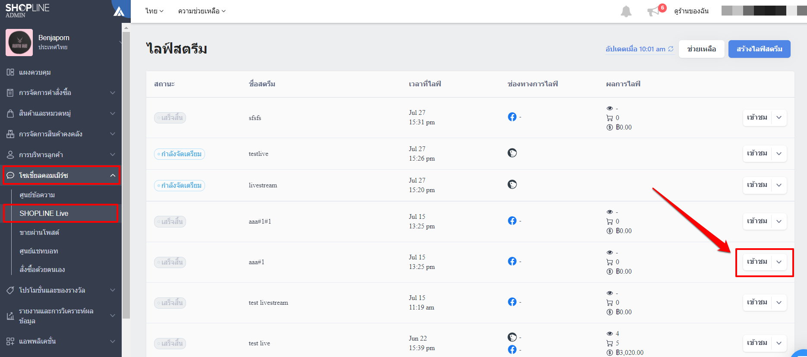This screenshot has width=807, height=357.
Task: Click the applications grid icon
Action: click(10, 341)
